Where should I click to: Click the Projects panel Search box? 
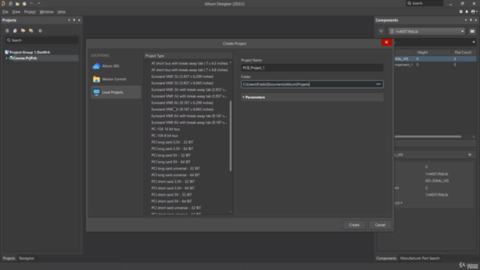click(x=42, y=40)
